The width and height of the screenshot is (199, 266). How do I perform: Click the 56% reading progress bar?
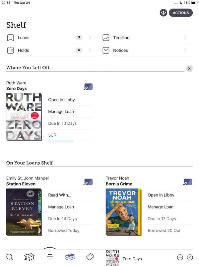(x=61, y=141)
